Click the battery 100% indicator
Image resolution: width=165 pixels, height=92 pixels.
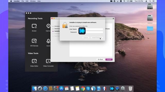click(x=129, y=1)
